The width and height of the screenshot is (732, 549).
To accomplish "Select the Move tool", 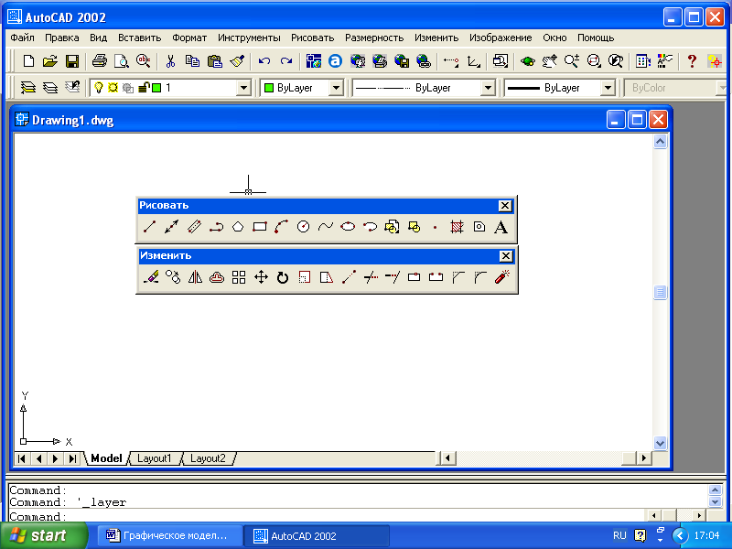I will tap(261, 277).
